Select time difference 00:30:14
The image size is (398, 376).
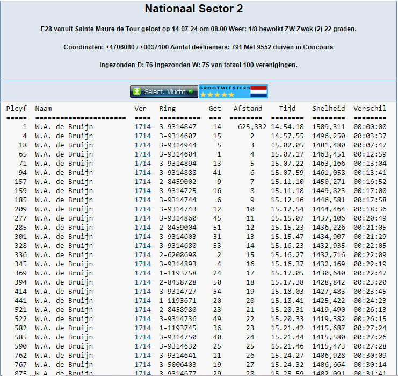pyautogui.click(x=370, y=365)
